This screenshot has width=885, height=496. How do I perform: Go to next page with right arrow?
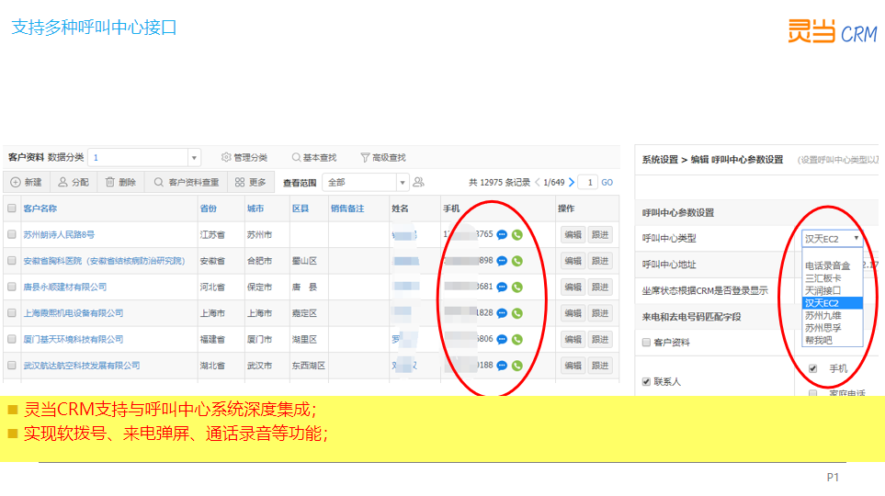572,182
